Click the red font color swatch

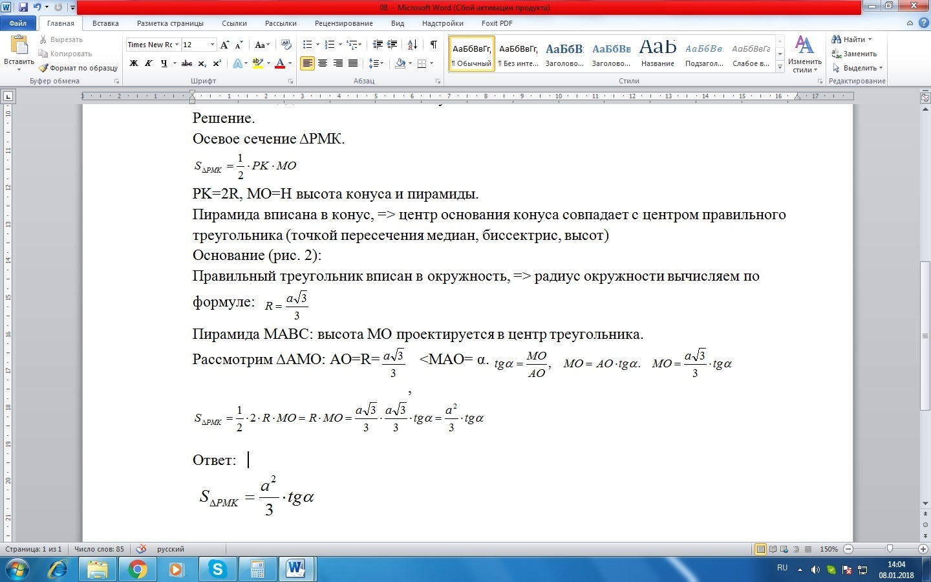coord(279,63)
